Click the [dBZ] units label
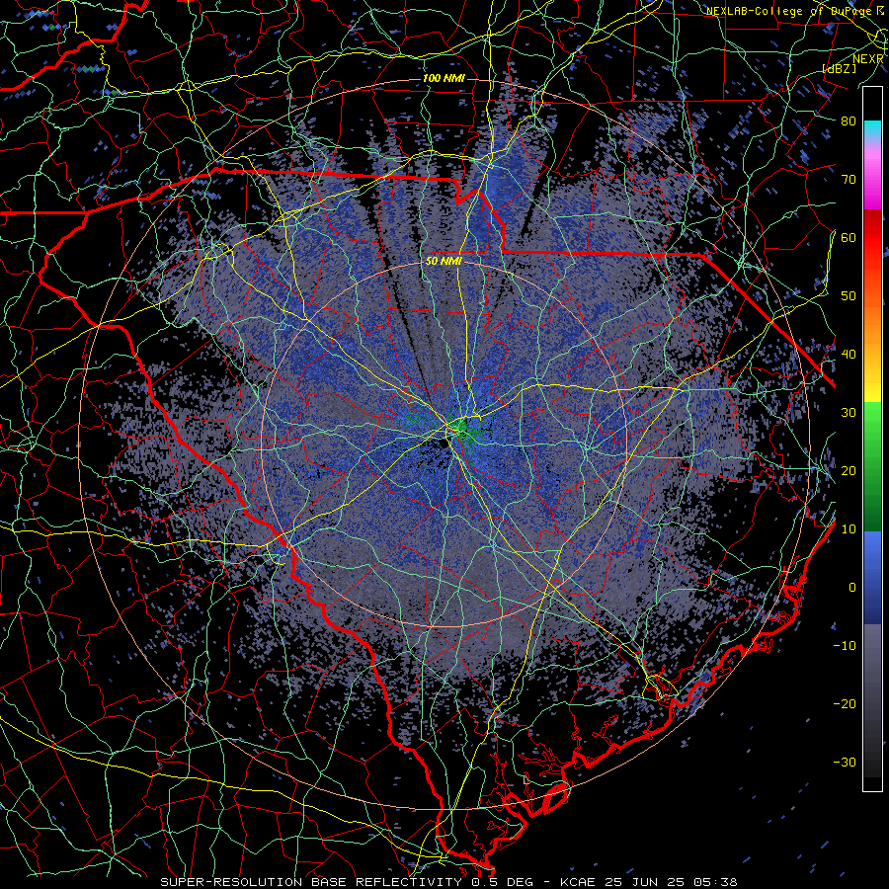The image size is (889, 889). coord(840,68)
